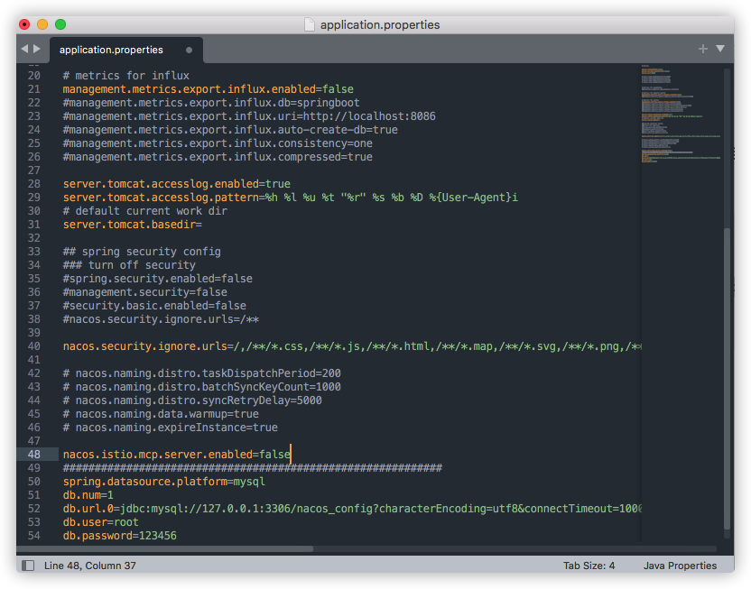Screen dimensions: 751x589
Task: Place cursor on management.metrics.export.influx.enabled=false line
Action: pyautogui.click(x=208, y=89)
